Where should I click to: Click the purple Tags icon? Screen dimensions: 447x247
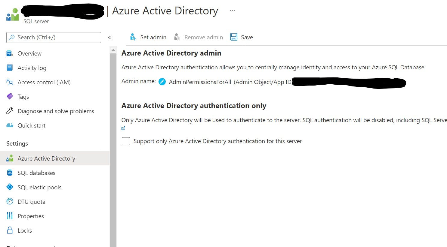click(x=10, y=96)
